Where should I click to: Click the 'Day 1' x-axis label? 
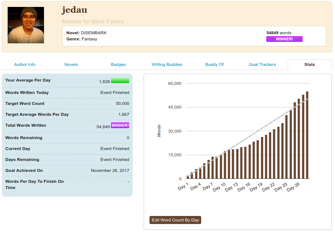click(x=183, y=186)
